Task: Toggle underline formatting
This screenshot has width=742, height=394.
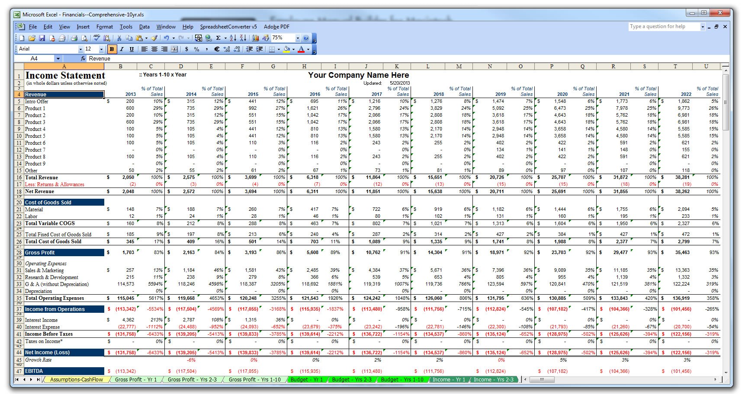Action: [132, 49]
